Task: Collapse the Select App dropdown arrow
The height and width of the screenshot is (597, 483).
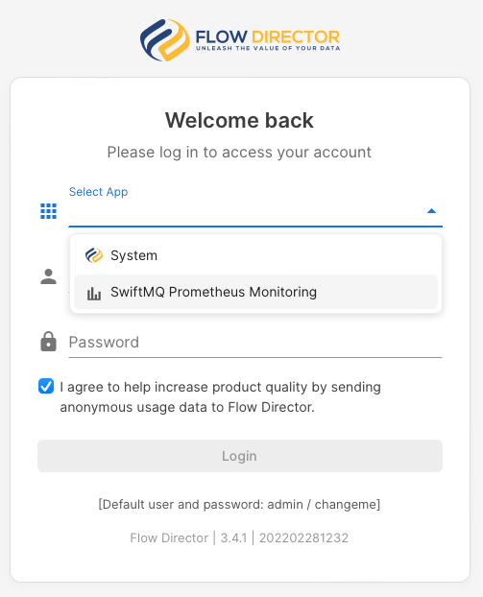Action: tap(431, 211)
